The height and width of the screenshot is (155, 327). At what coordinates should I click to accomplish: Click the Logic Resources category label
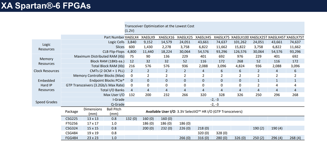pos(46,47)
